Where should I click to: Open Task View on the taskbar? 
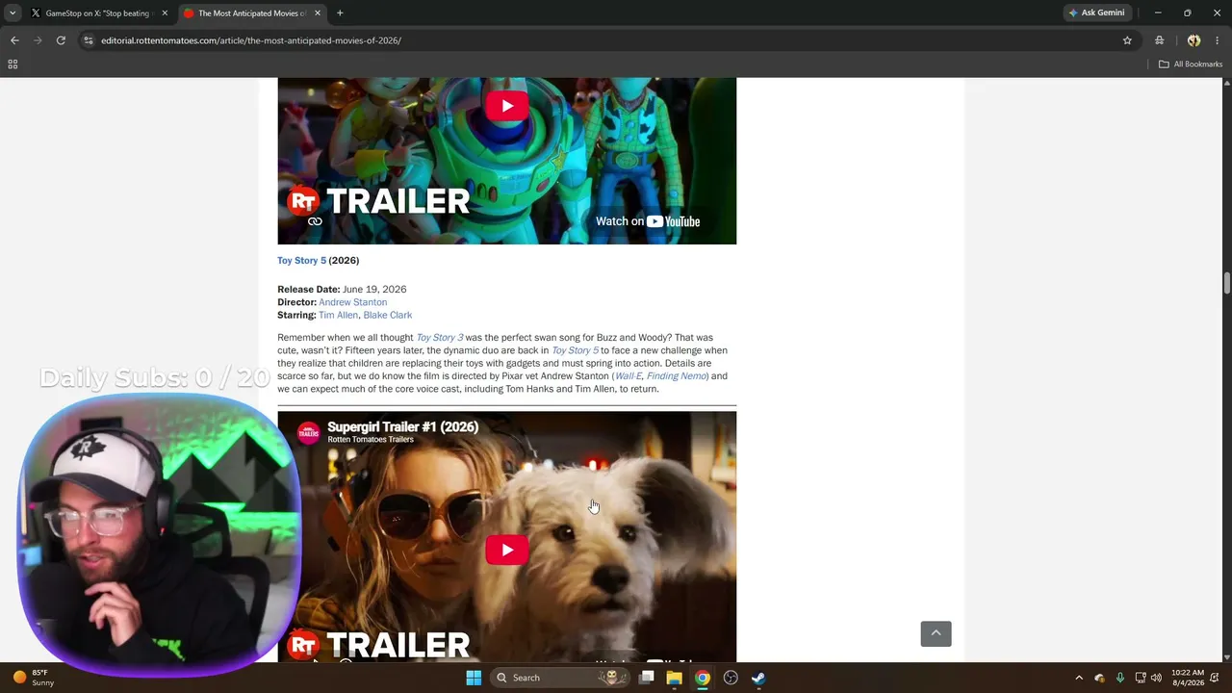(x=647, y=678)
